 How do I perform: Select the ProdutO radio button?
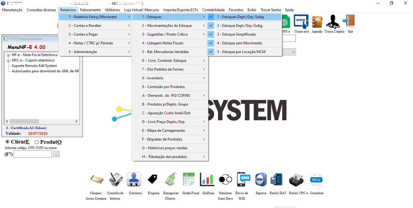click(37, 142)
